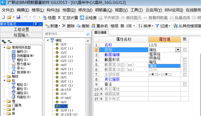Click 平齐板顶 toolbar item

pos(109,18)
